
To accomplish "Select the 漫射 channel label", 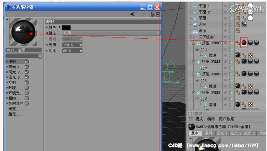I will click(12, 61).
